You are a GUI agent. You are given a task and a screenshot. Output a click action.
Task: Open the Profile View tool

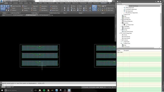click(x=54, y=6)
